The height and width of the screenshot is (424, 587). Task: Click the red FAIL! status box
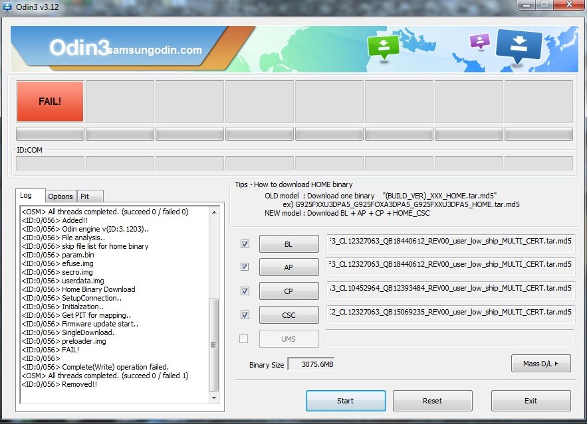(x=50, y=102)
